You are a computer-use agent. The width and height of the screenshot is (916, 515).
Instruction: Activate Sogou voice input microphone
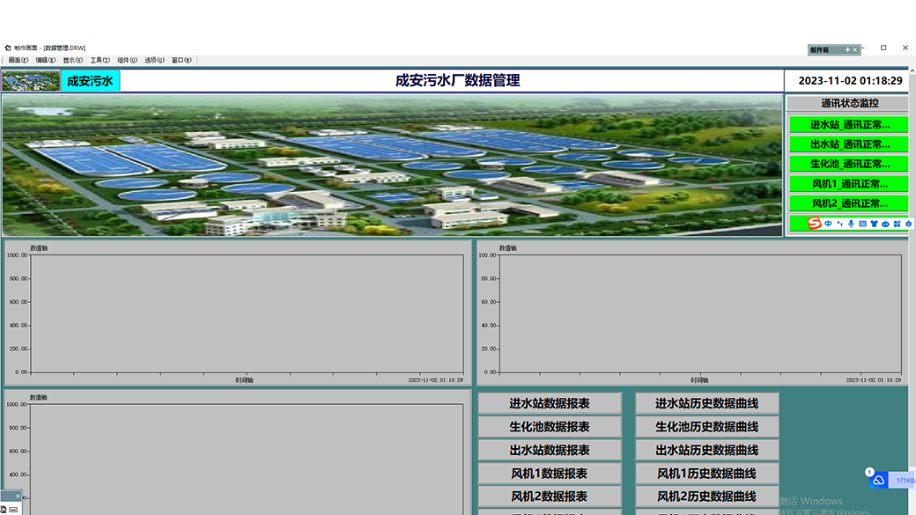851,224
